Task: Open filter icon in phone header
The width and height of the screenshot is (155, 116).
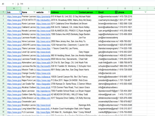Action: coord(131,12)
